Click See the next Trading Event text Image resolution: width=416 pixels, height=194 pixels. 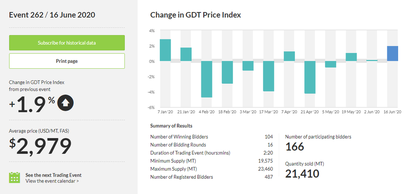53,175
